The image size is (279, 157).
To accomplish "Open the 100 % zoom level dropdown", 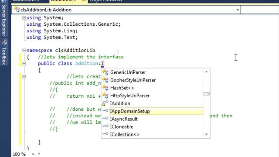I will [33, 154].
